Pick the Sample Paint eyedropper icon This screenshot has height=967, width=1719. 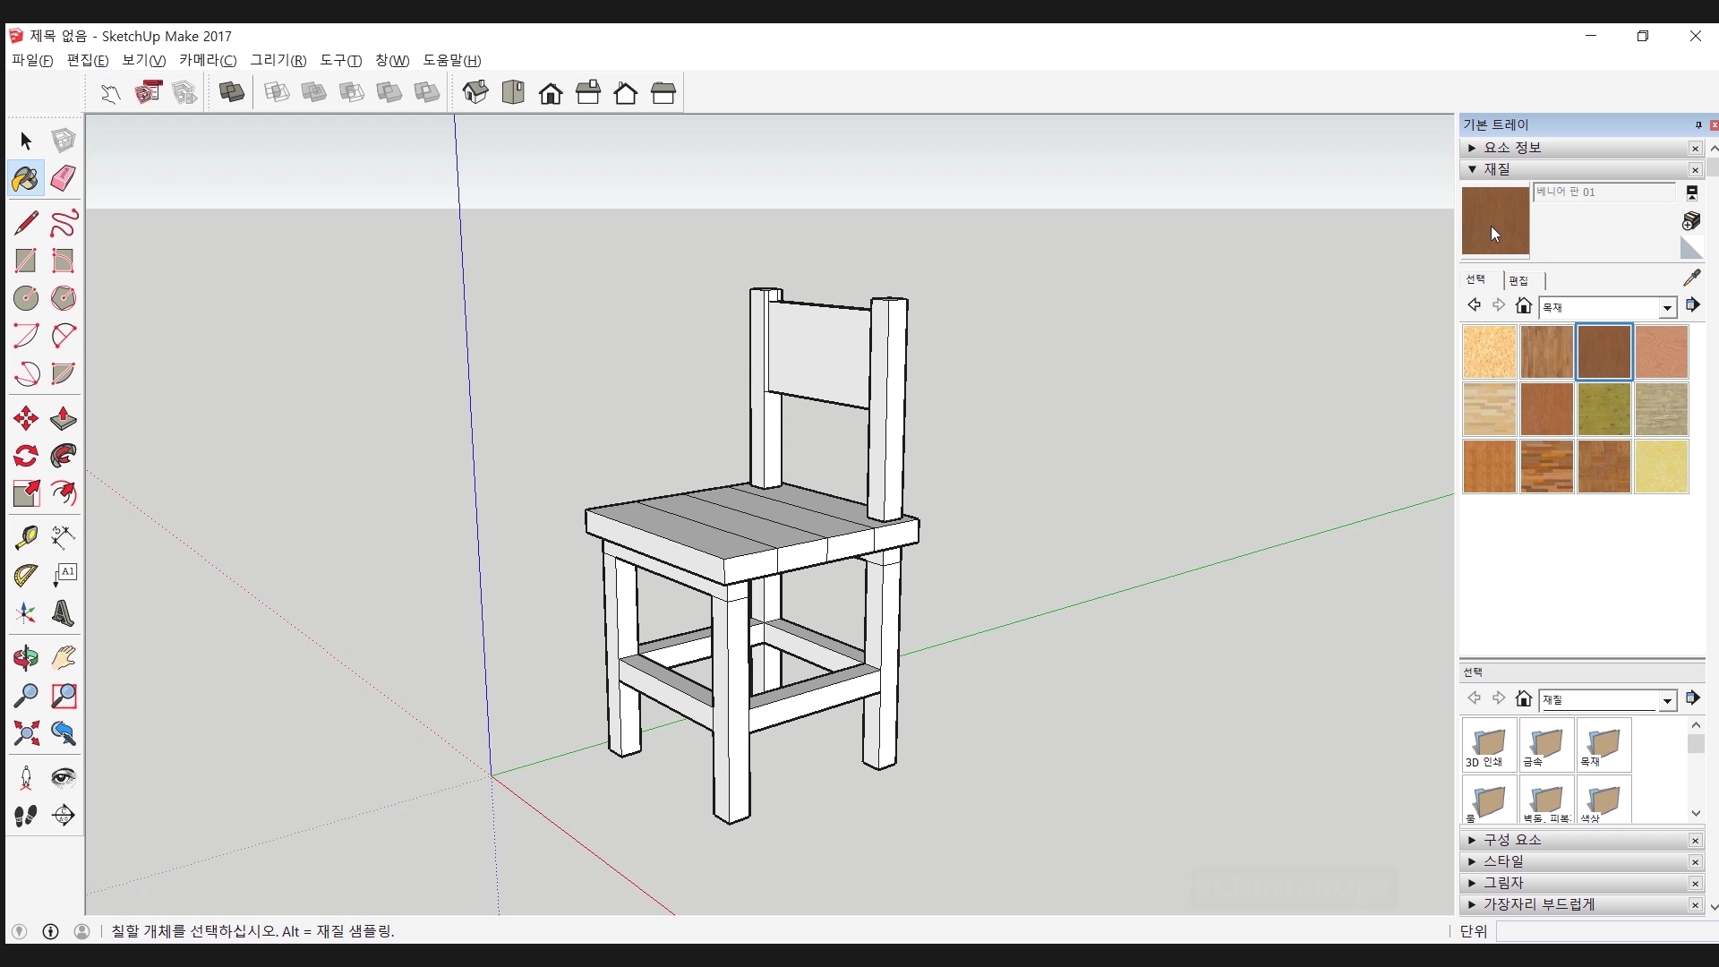1691,278
